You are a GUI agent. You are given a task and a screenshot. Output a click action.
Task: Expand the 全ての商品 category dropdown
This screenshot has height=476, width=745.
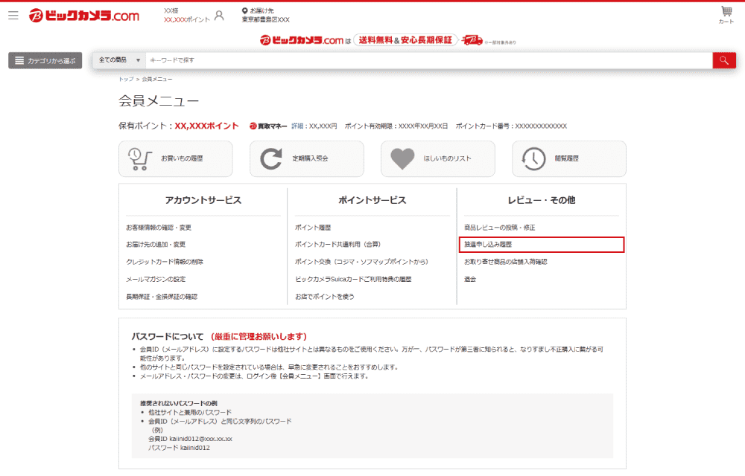click(x=118, y=60)
